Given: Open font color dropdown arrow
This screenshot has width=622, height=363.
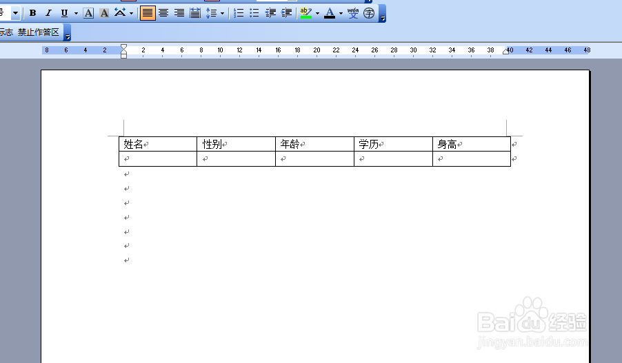Looking at the screenshot, I should 341,13.
